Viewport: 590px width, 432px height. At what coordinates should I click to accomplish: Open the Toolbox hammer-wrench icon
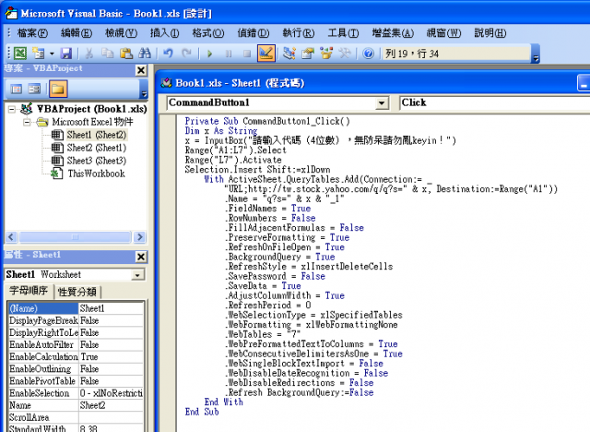(x=345, y=54)
